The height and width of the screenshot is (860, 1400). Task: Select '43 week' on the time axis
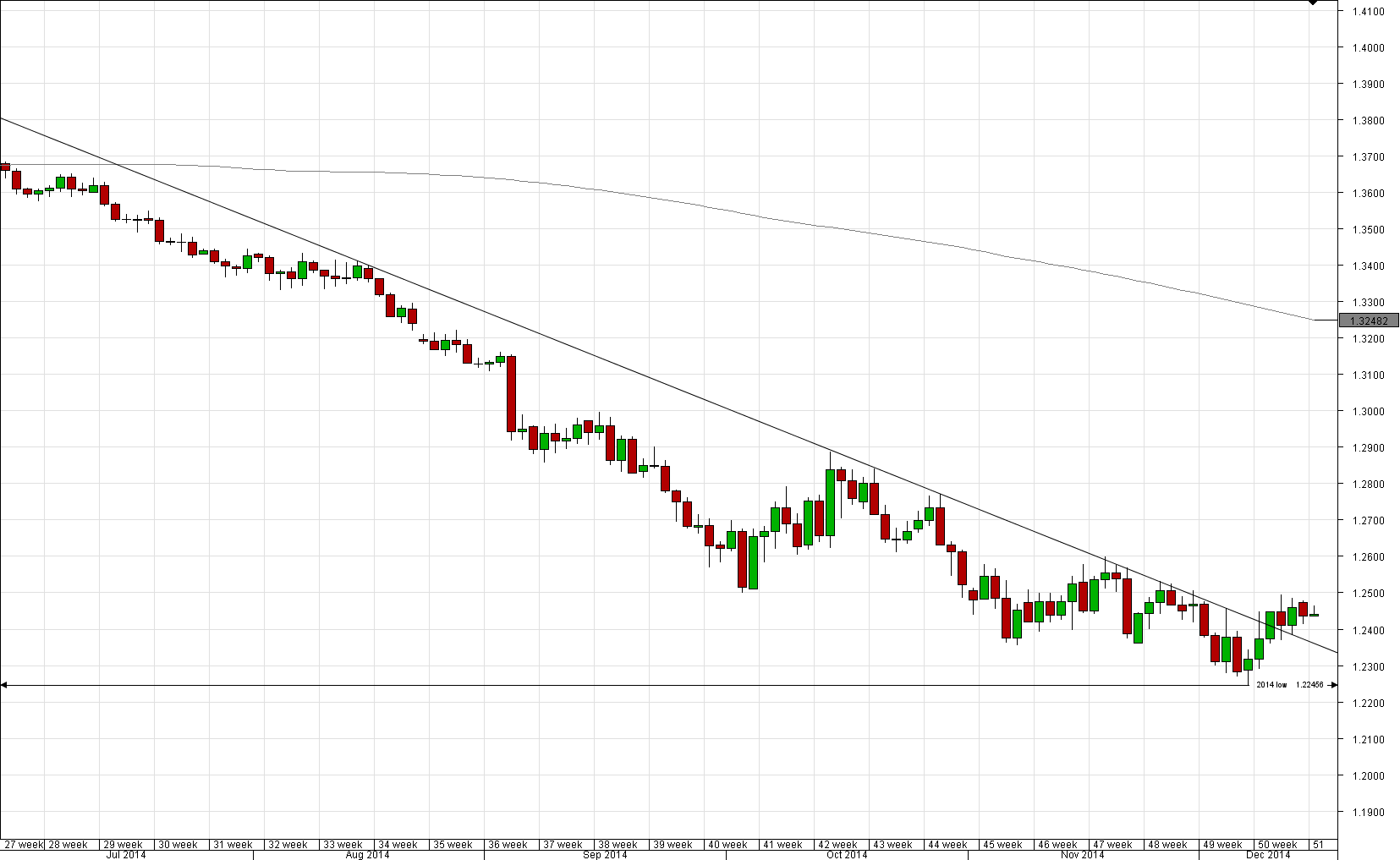[x=892, y=844]
